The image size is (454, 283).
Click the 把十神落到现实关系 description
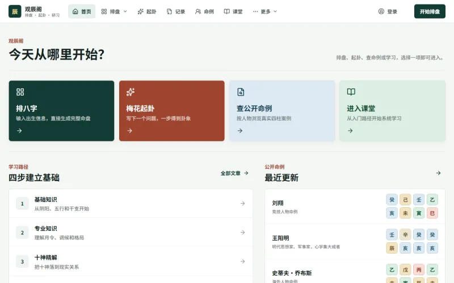[56, 267]
